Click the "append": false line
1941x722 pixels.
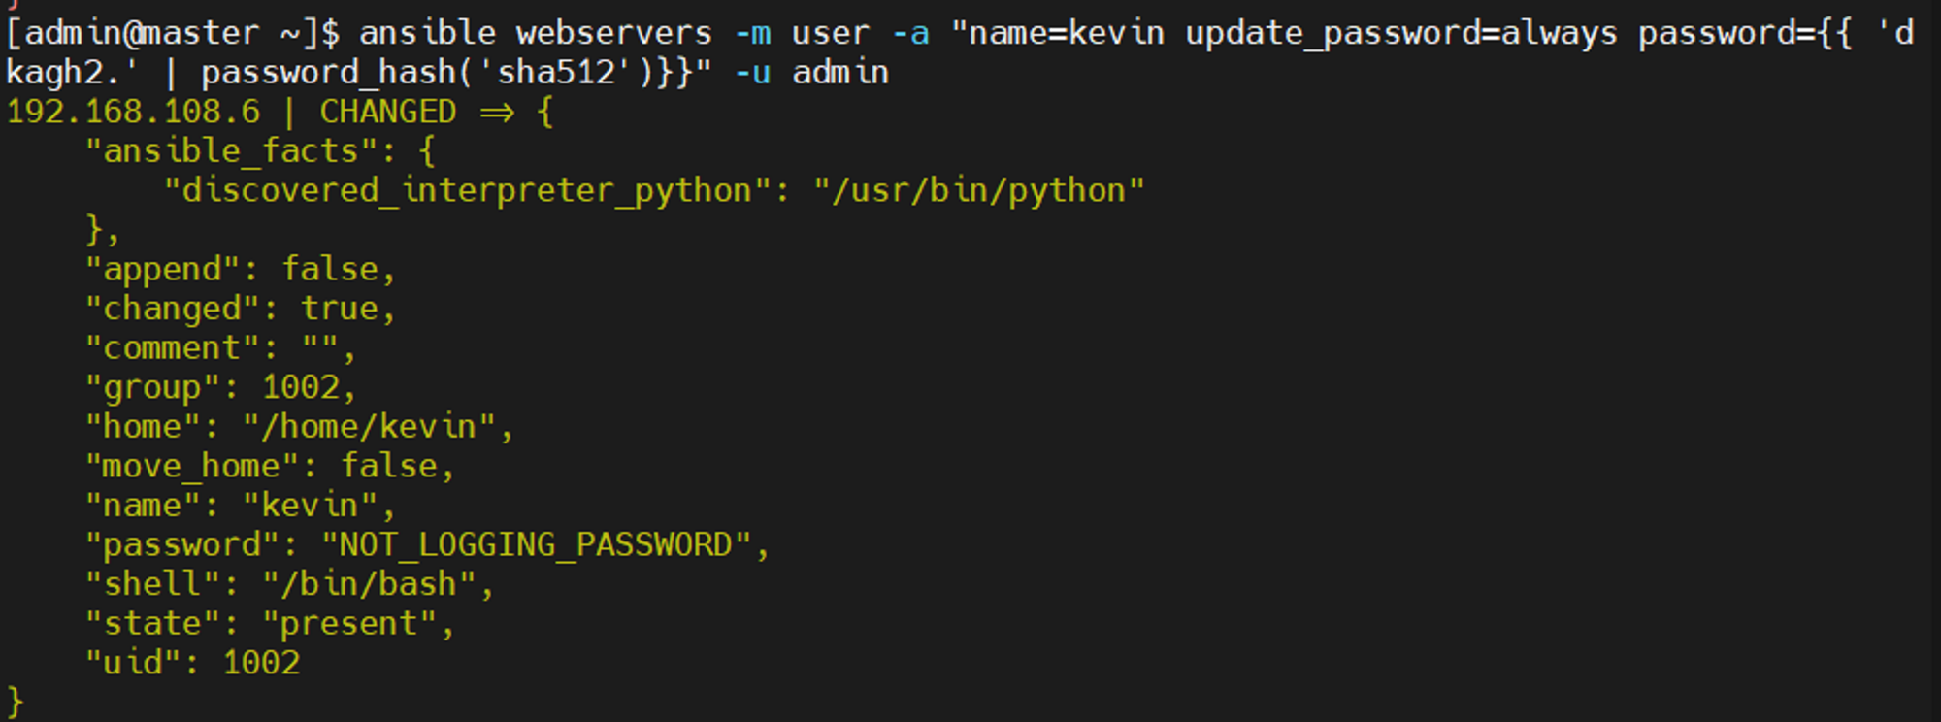tap(241, 270)
